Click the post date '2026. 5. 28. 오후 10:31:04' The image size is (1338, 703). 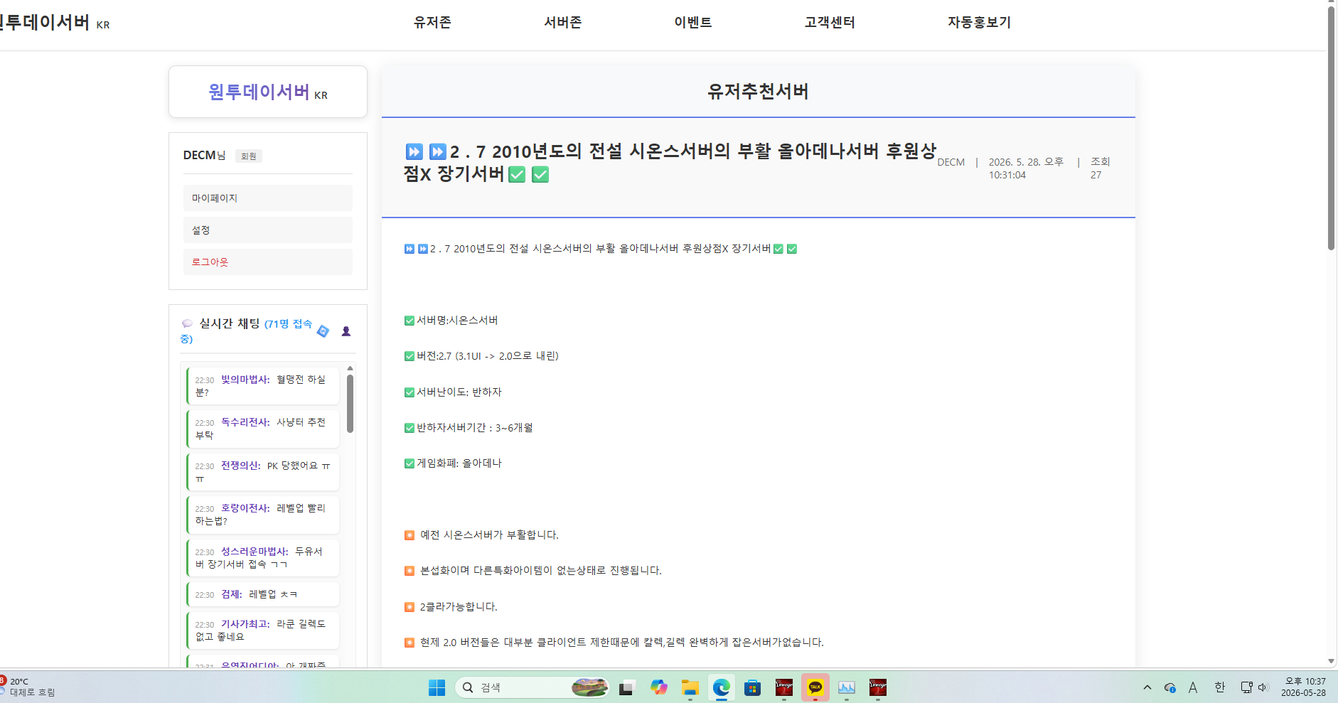1026,168
